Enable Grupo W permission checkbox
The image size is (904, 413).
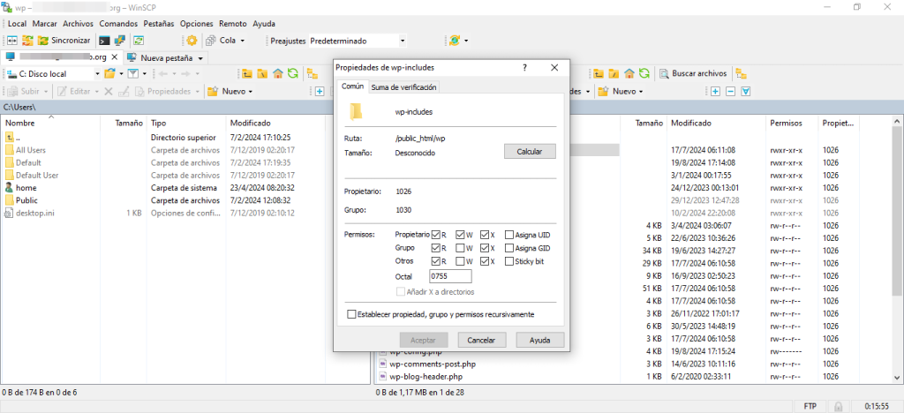click(460, 248)
